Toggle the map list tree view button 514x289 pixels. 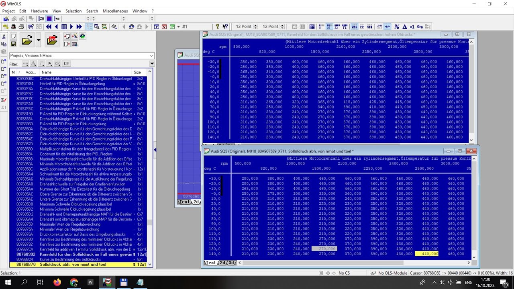[89, 26]
